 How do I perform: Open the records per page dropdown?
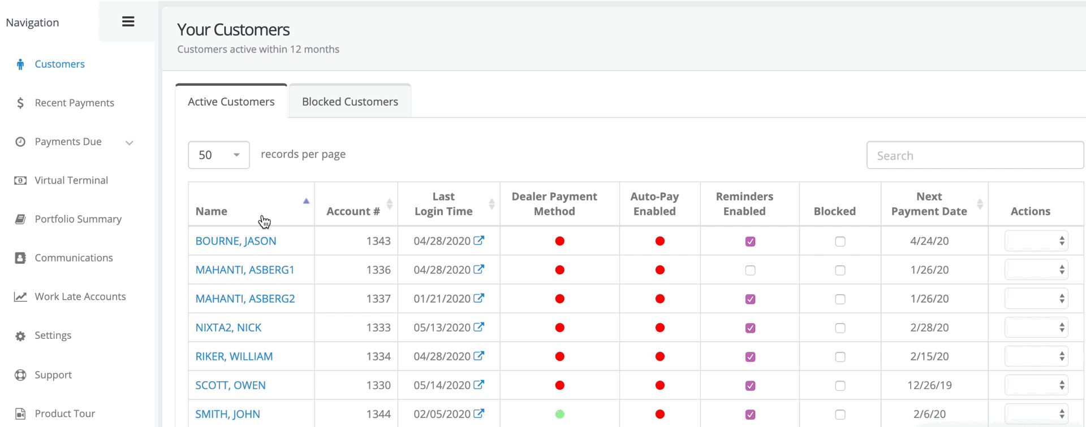coord(219,155)
